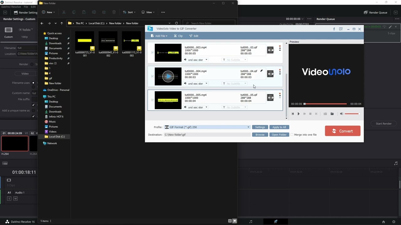Go up one folder in File Explorer
Image resolution: width=401 pixels, height=225 pixels.
[x=62, y=23]
